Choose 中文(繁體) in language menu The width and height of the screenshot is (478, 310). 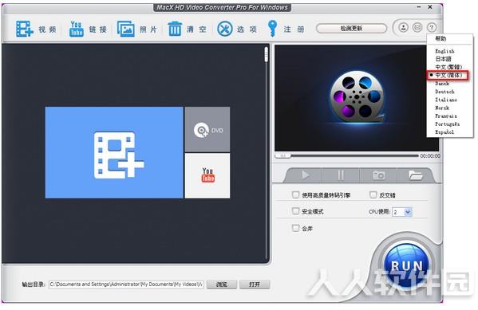448,67
